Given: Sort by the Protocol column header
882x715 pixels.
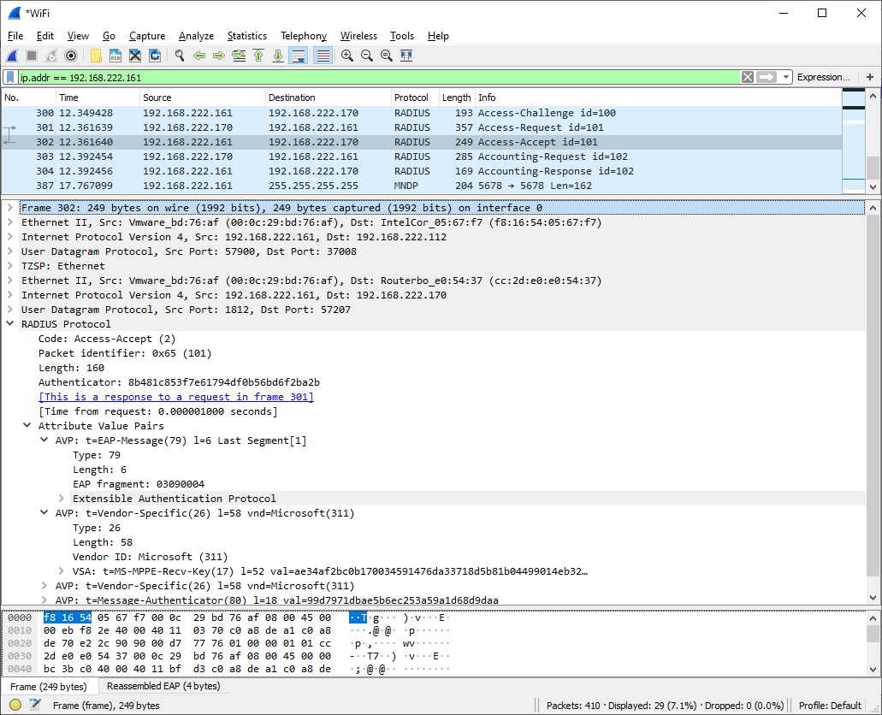Looking at the screenshot, I should click(x=415, y=97).
